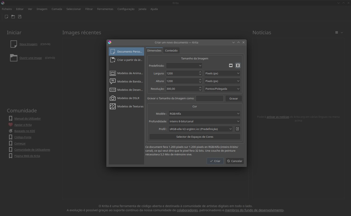The height and width of the screenshot is (216, 351).
Task: Open the Selector de Espaços de Cores
Action: point(195,137)
